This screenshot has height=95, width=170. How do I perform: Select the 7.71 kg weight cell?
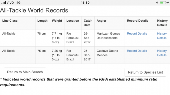pyautogui.click(x=57, y=38)
